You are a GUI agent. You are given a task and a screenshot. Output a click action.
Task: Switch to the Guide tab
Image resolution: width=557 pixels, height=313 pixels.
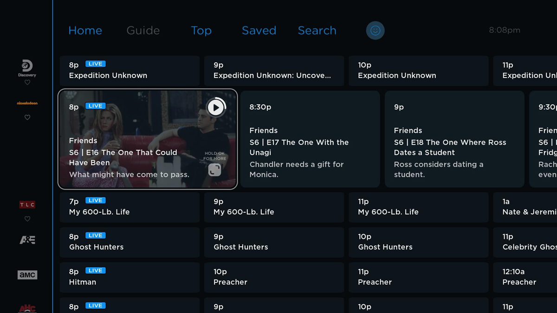pos(142,30)
